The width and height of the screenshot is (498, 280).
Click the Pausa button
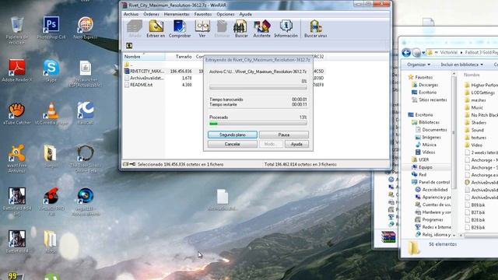coord(283,135)
